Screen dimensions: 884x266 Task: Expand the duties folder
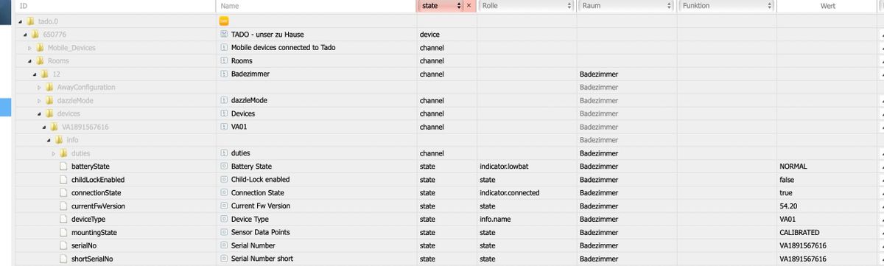coord(53,153)
